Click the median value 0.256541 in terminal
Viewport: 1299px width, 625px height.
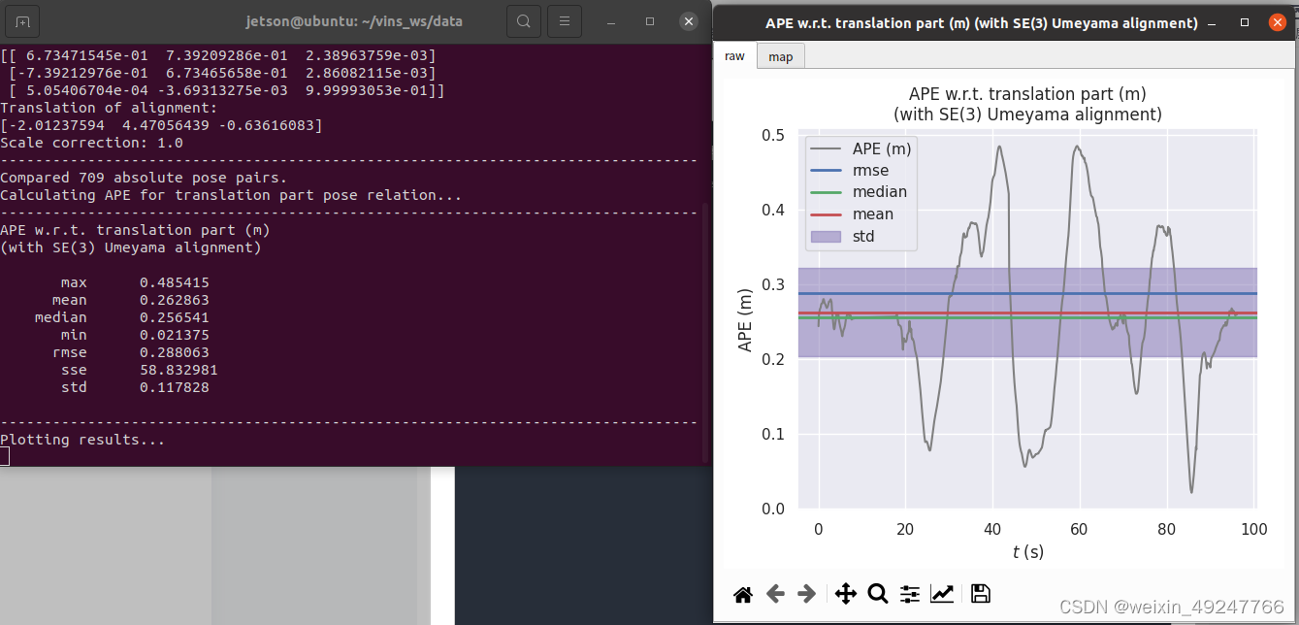click(x=175, y=317)
